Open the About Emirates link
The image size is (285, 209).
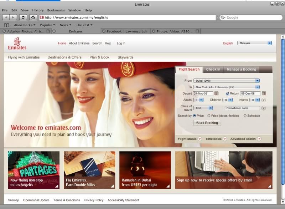79,43
